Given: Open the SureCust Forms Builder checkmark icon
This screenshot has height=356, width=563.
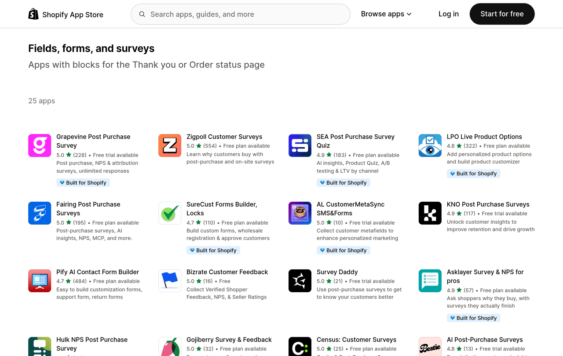Looking at the screenshot, I should (x=170, y=213).
